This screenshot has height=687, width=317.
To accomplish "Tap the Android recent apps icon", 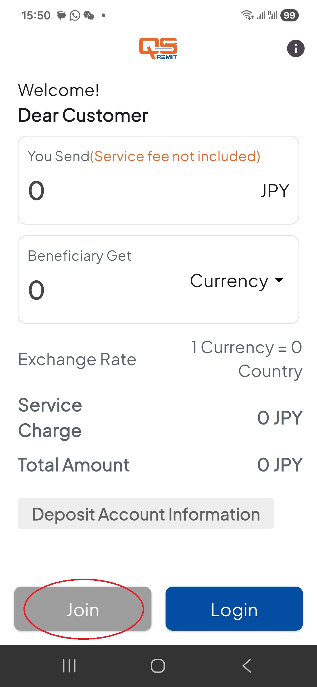I will tap(70, 666).
